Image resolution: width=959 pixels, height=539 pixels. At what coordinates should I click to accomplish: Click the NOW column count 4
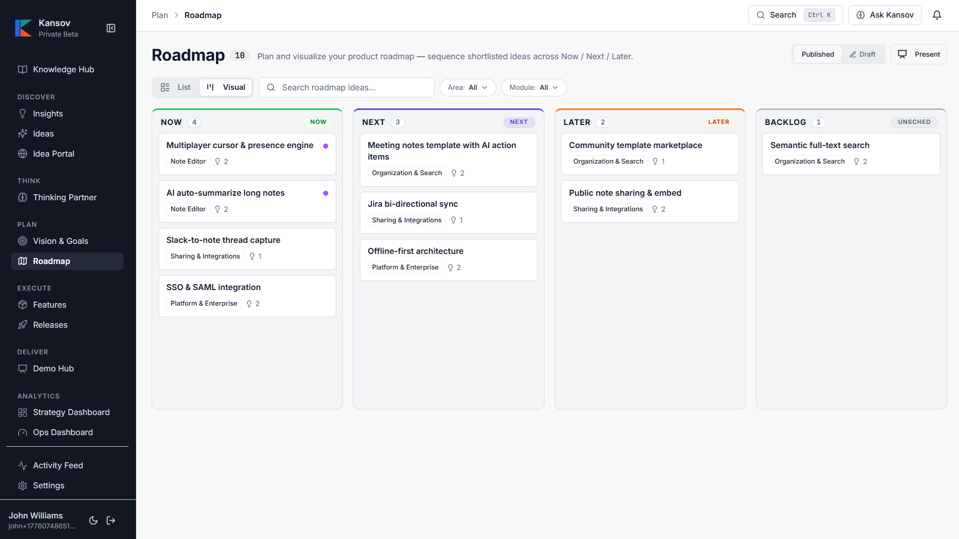point(194,122)
